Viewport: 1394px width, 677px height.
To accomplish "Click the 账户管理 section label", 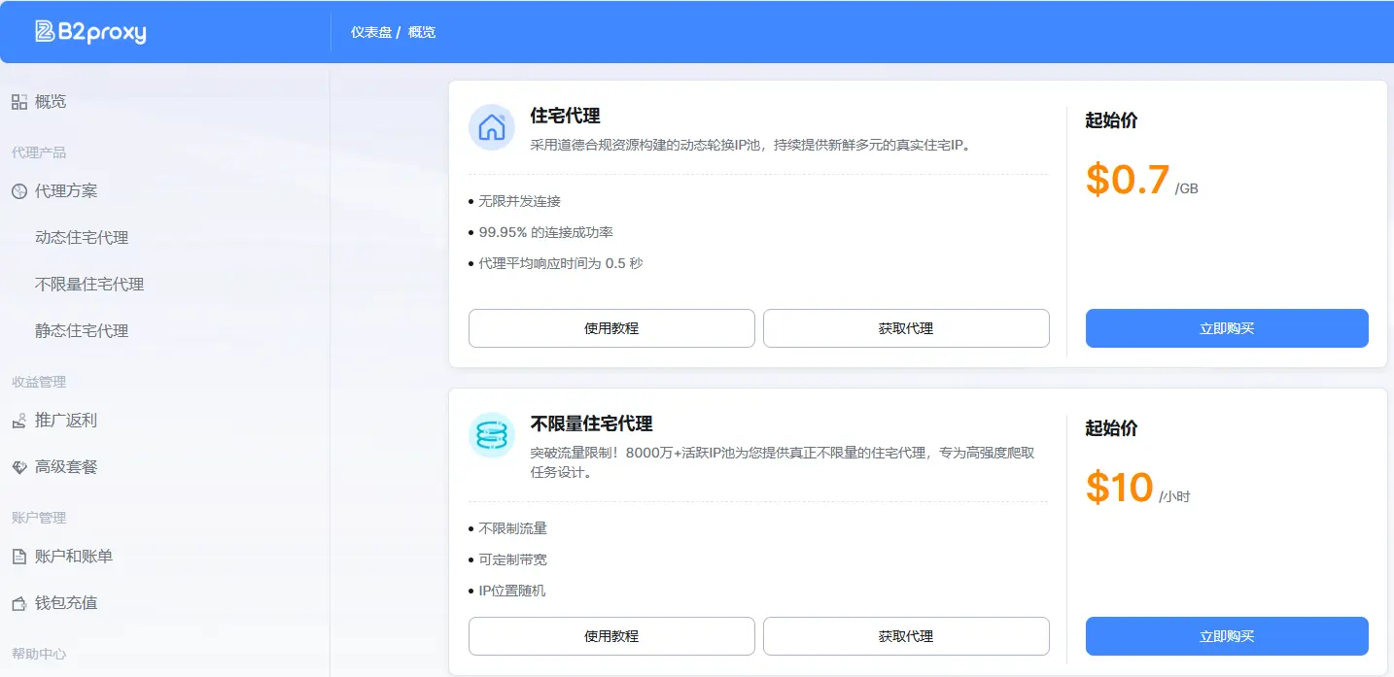I will click(x=39, y=518).
